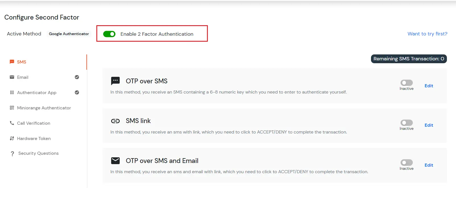
Task: Click the question mark icon for Security Questions
Action: coord(12,153)
